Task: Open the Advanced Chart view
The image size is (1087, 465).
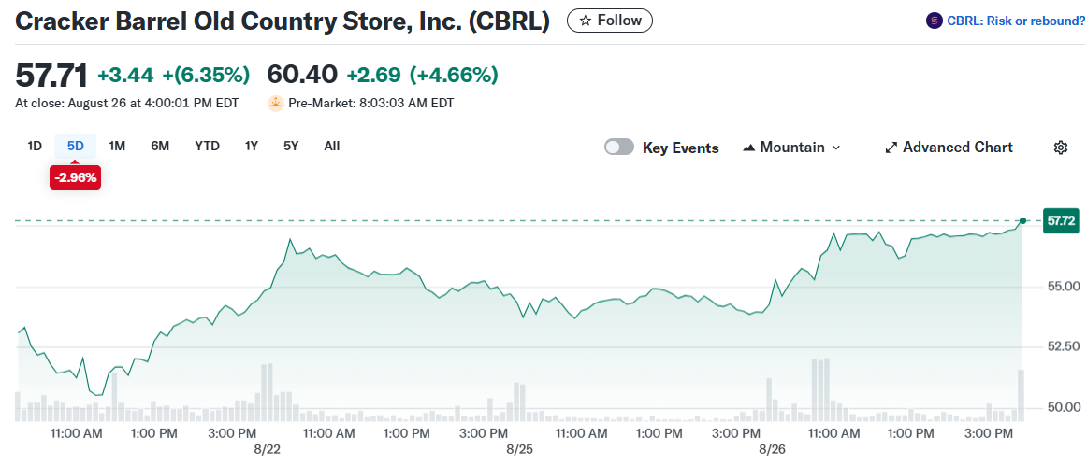Action: click(x=949, y=148)
